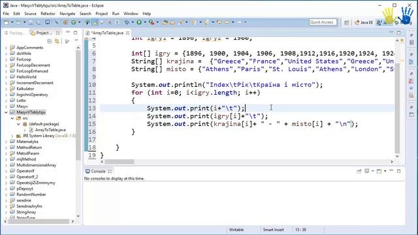Image resolution: width=418 pixels, height=235 pixels.
Task: Click the Open Task toolbar icon
Action: pos(172,22)
